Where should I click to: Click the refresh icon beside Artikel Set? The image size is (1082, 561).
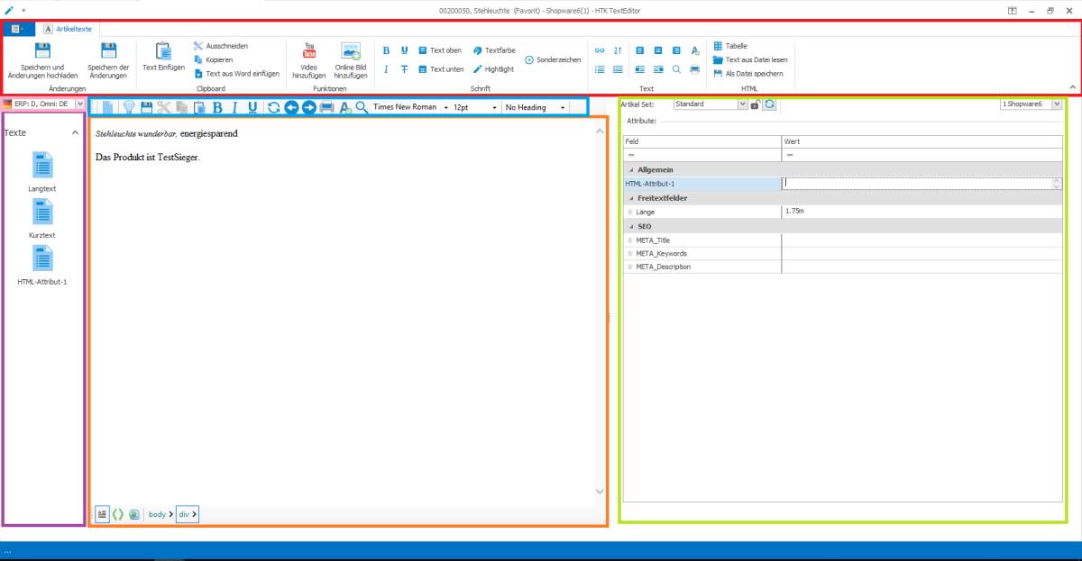(x=769, y=104)
